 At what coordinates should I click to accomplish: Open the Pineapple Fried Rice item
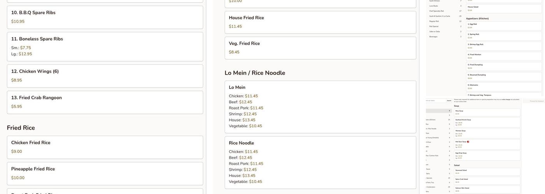[105, 173]
